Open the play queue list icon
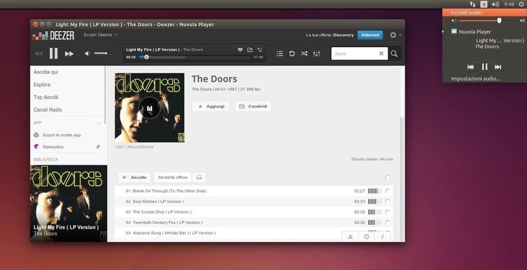Viewport: 527px width, 270px height. [x=279, y=53]
